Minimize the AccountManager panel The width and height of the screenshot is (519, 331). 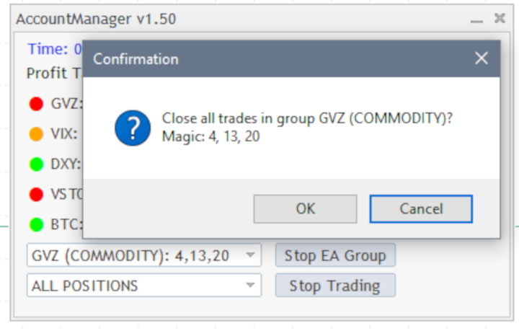point(476,19)
